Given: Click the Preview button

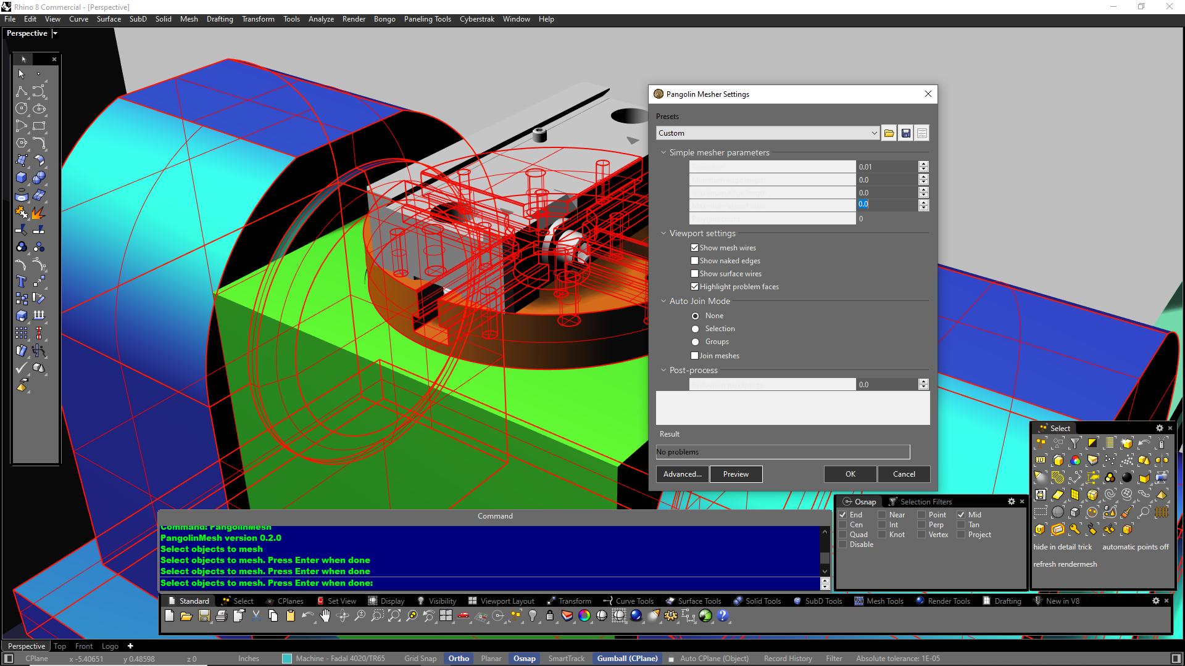Looking at the screenshot, I should 736,474.
